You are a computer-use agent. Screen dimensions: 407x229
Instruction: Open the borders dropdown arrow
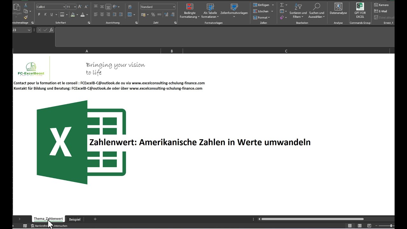67,15
